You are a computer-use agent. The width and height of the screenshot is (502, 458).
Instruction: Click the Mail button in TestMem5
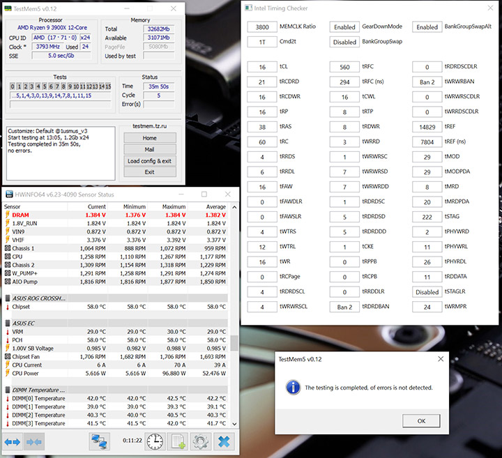coord(149,149)
